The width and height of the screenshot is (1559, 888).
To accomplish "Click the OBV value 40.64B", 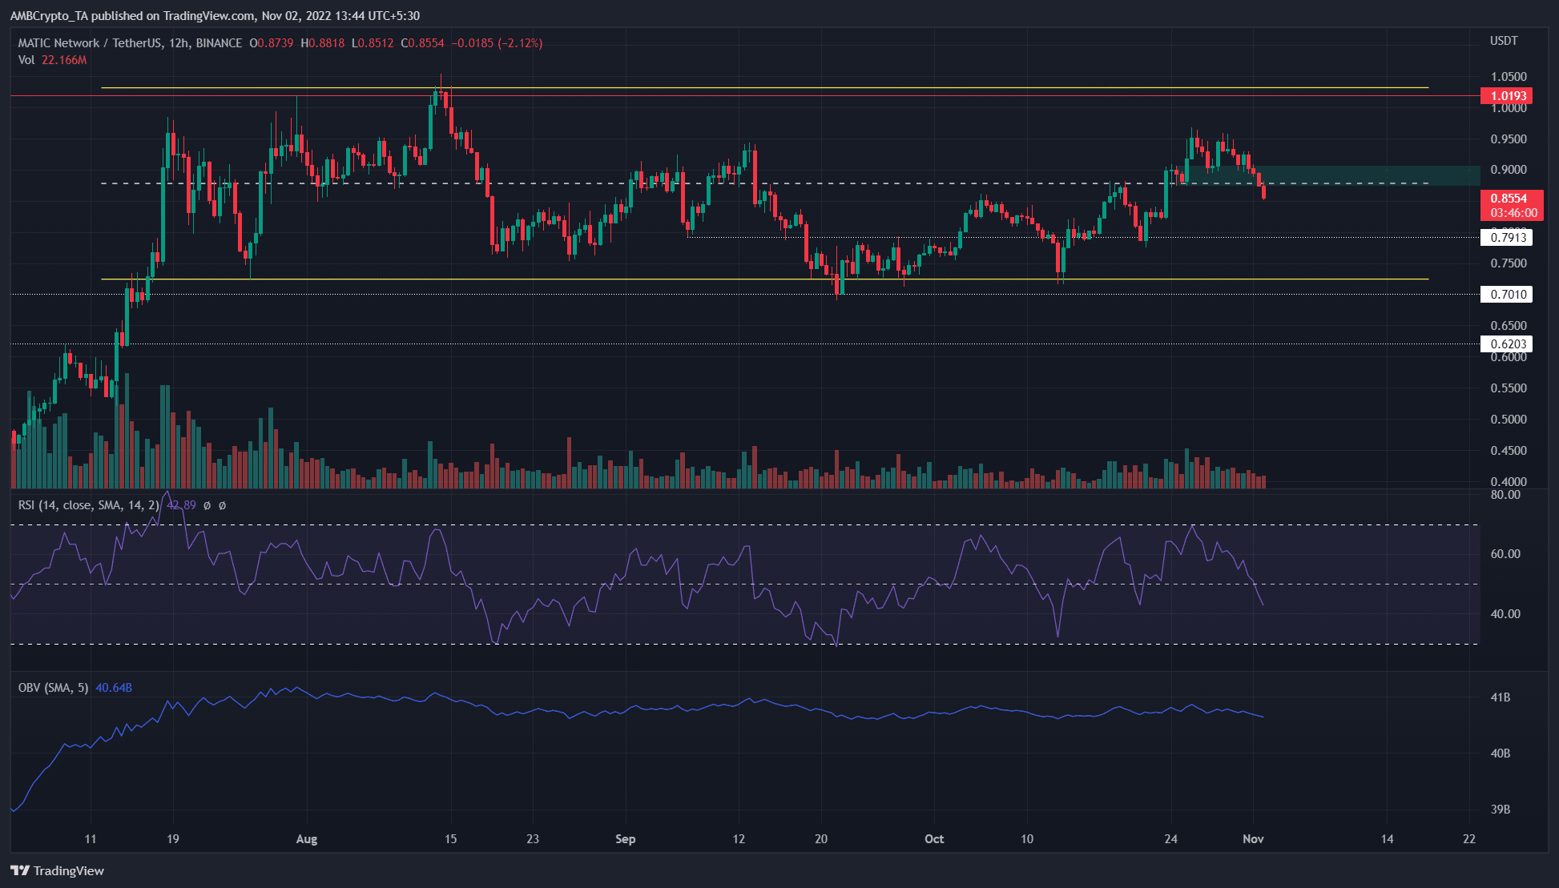I will coord(114,688).
